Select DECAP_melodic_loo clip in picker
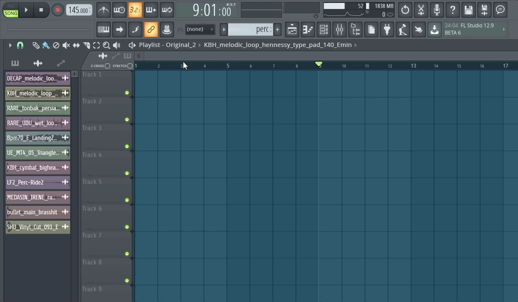 point(38,79)
